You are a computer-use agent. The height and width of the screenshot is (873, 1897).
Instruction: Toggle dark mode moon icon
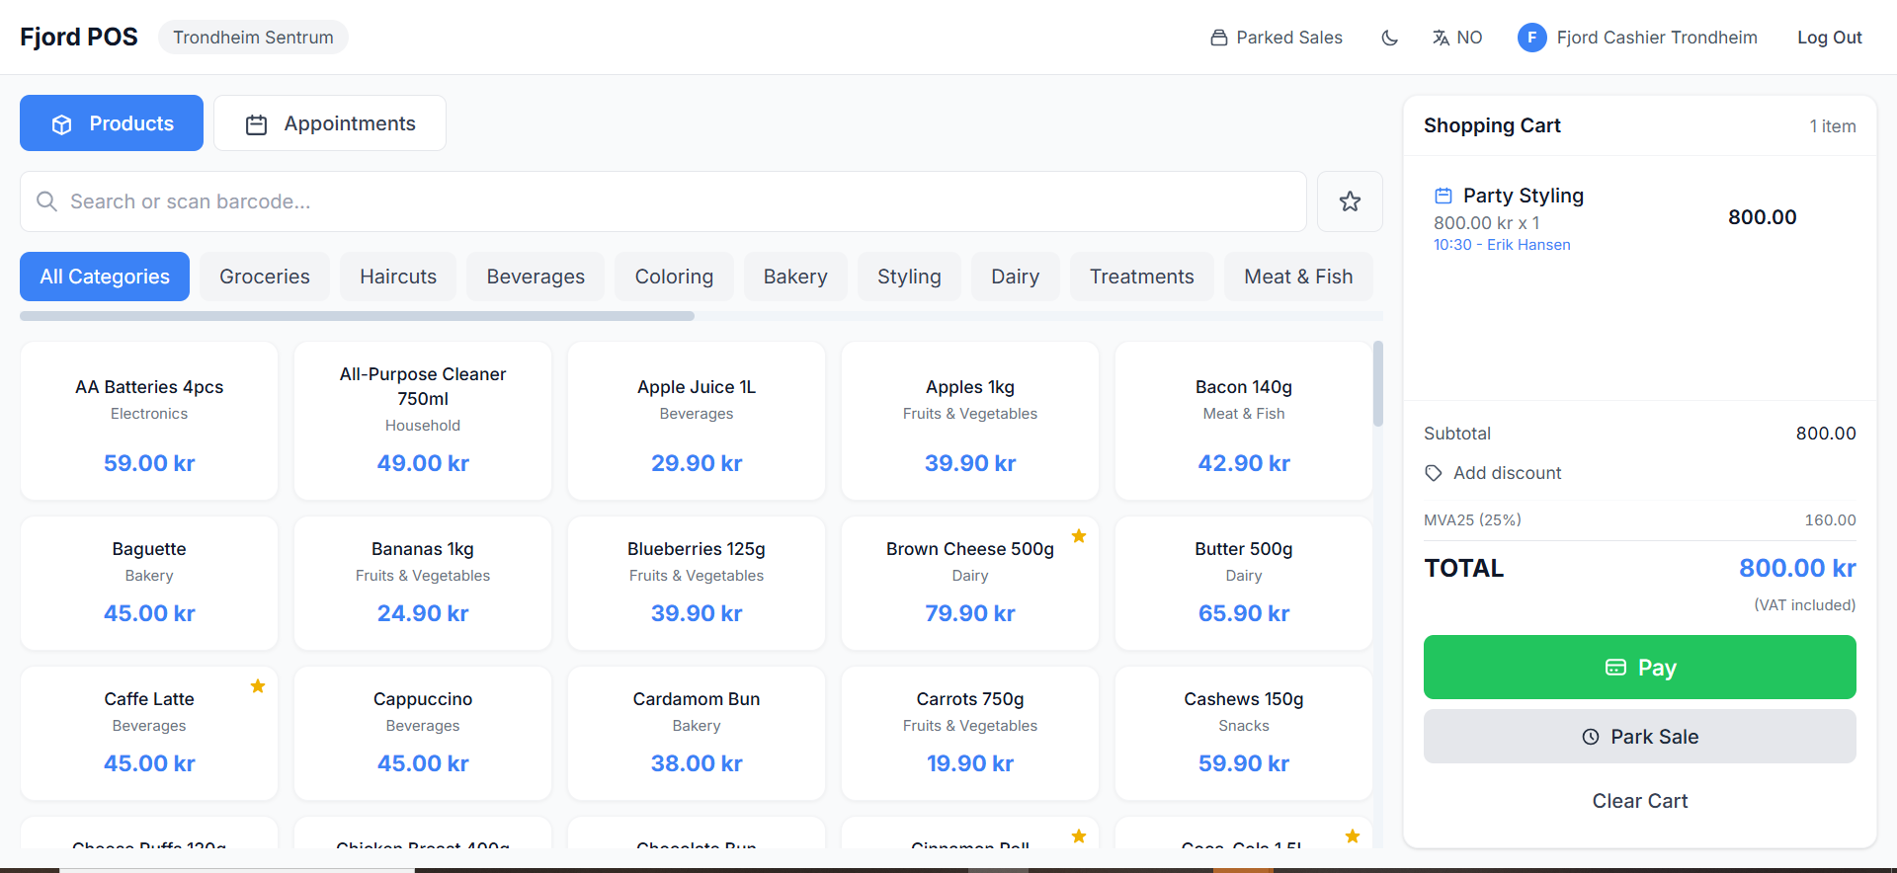(1389, 38)
